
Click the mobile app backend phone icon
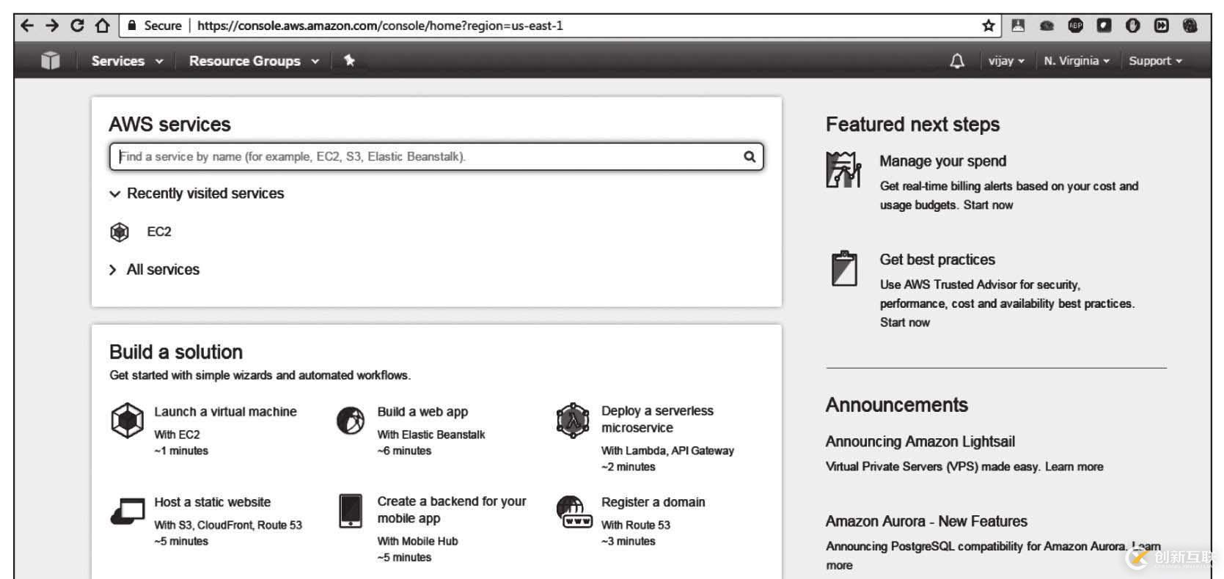(x=351, y=511)
